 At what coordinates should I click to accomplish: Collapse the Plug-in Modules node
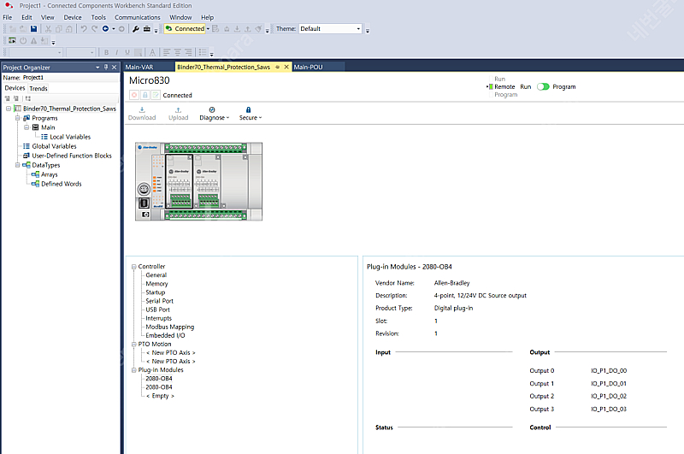pos(134,370)
